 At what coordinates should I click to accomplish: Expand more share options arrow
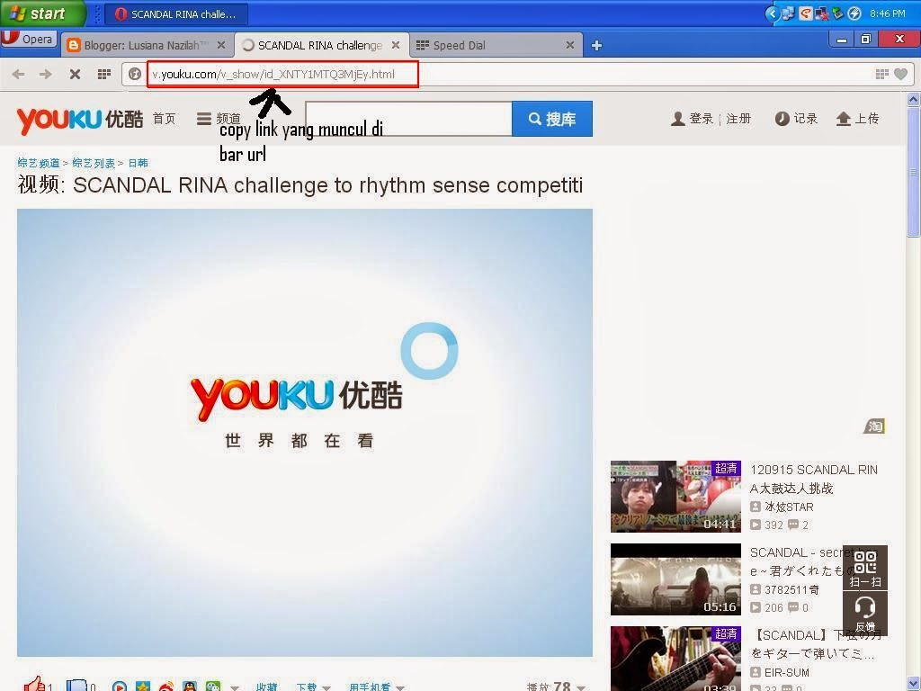coord(235,687)
